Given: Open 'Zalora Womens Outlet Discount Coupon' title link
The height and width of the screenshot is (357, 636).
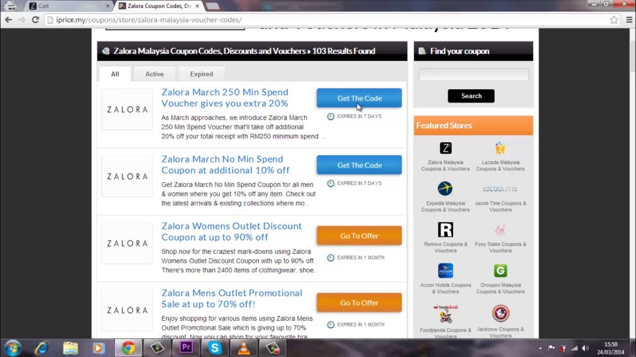Looking at the screenshot, I should coord(232,232).
